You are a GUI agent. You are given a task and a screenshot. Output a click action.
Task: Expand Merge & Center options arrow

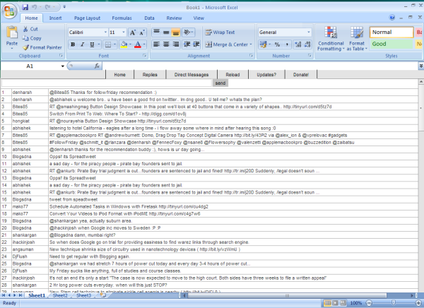coord(251,45)
